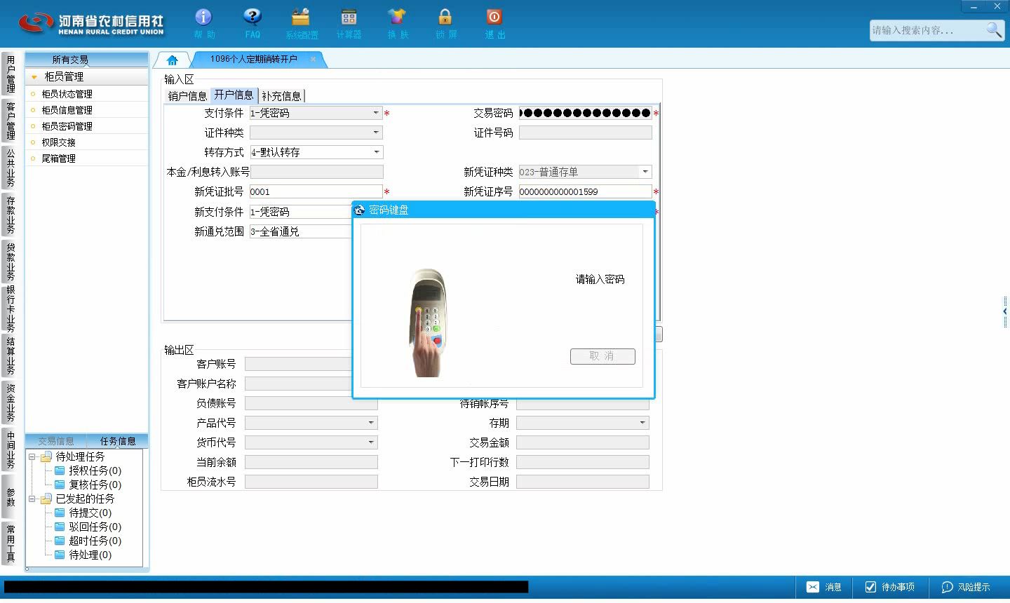Viewport: 1010px width, 603px height.
Task: Collapse the 待处理任务 tree node
Action: (x=32, y=456)
